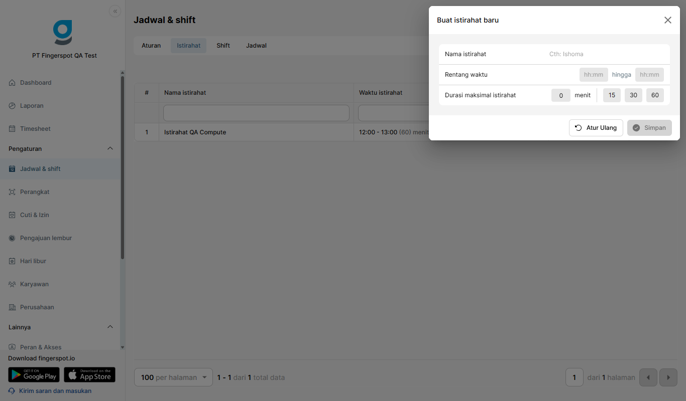Open the Dashboard home icon

12,83
